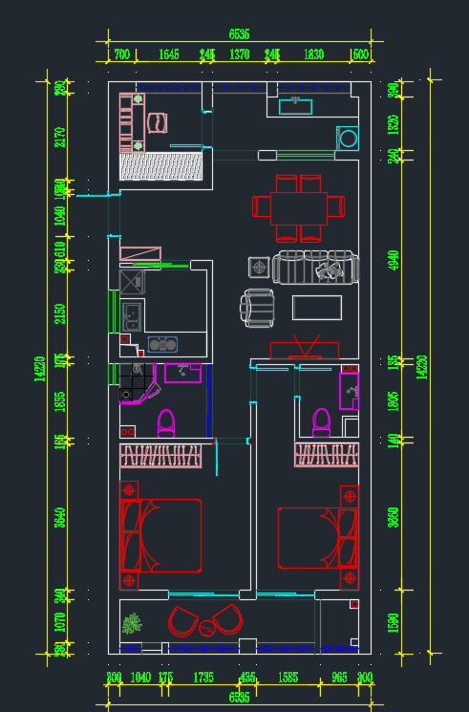Click the 1645 dimension along the top
Image resolution: width=469 pixels, height=712 pixels.
(x=169, y=54)
